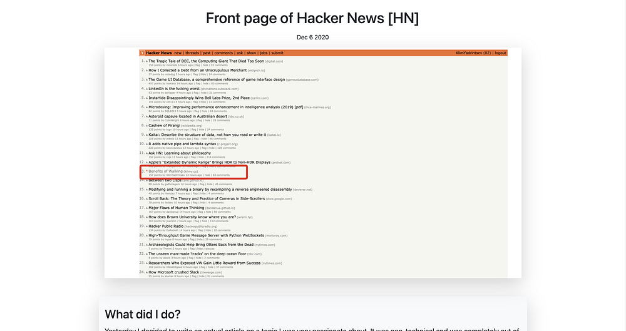Go to 'past' in the HN header
The image size is (626, 331).
tap(207, 53)
